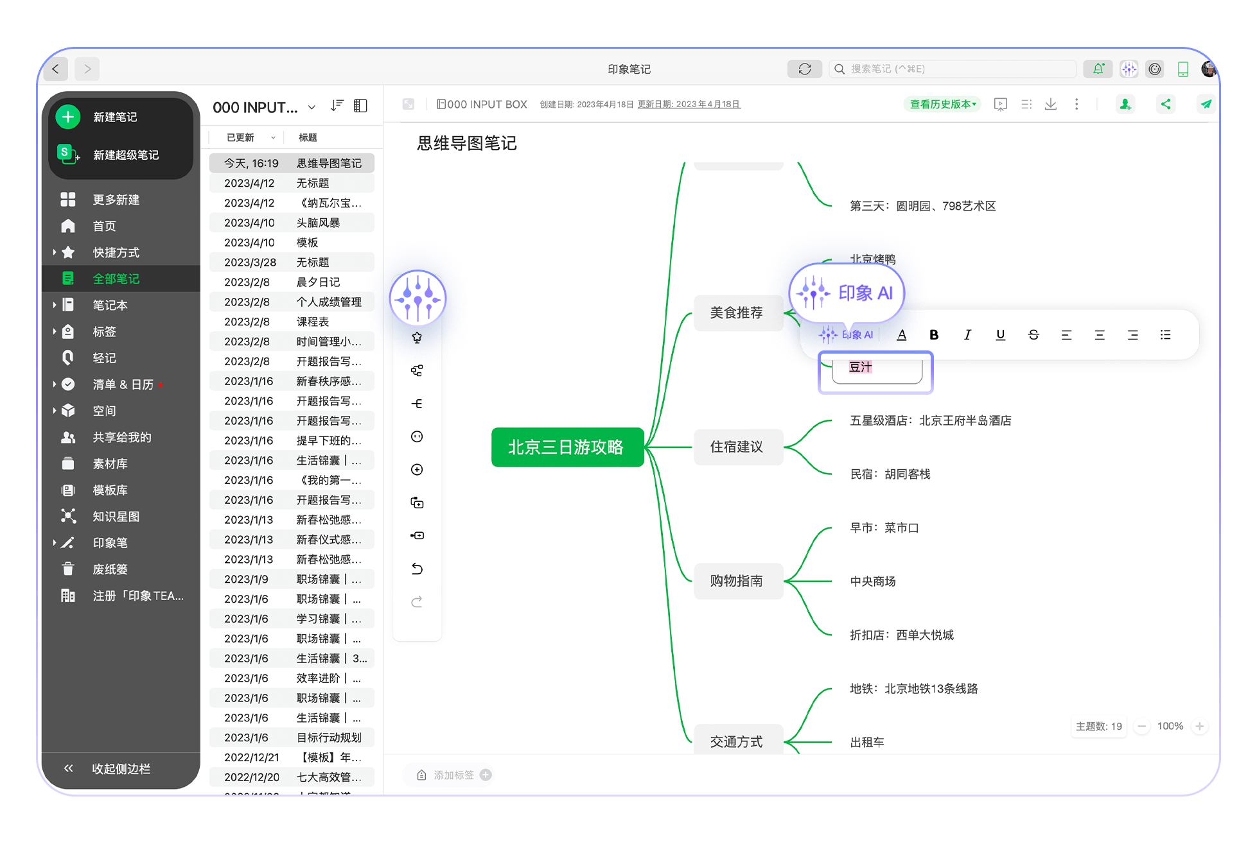Toggle bulleted list formatting
Viewport: 1257px width, 844px height.
tap(1166, 334)
